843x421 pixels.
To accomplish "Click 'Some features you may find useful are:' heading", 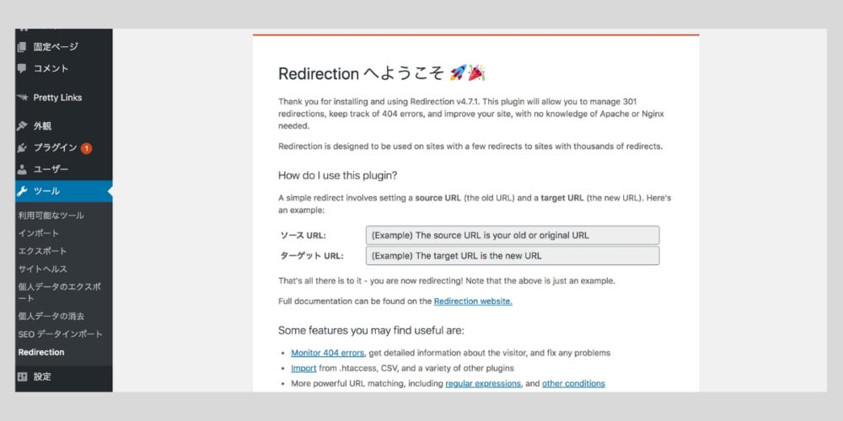I will click(371, 330).
